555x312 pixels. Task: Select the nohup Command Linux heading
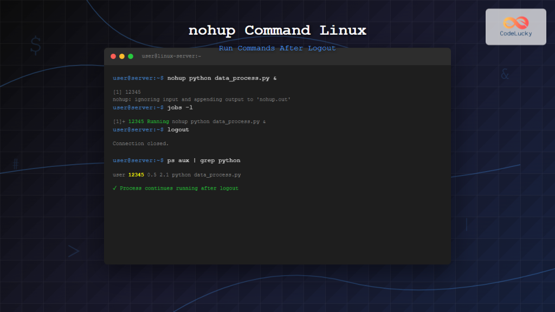(x=277, y=30)
